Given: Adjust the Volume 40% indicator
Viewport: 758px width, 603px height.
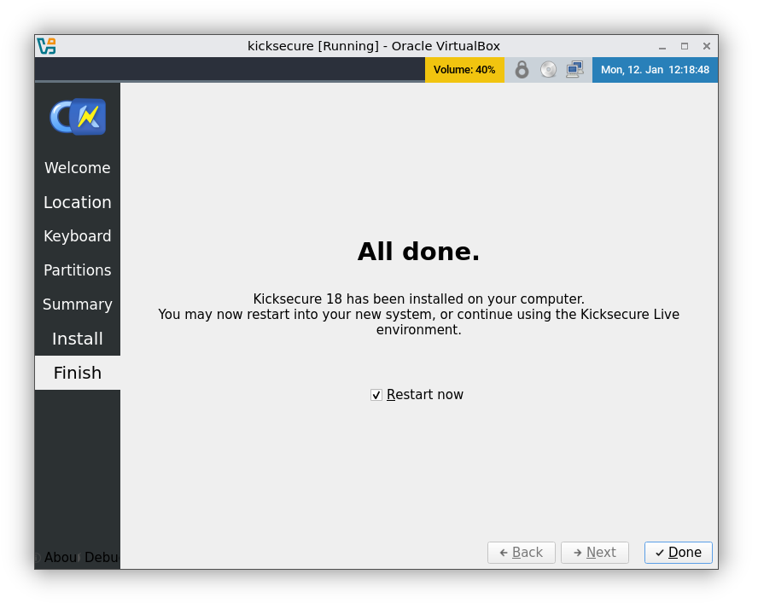Looking at the screenshot, I should click(464, 69).
